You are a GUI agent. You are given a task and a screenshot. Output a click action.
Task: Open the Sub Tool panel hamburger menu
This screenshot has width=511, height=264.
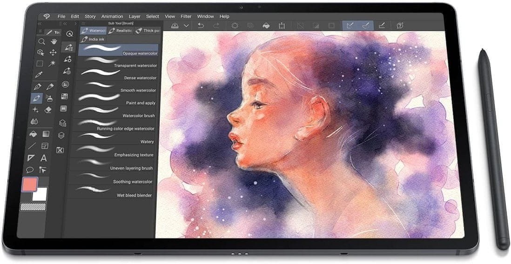pyautogui.click(x=83, y=23)
